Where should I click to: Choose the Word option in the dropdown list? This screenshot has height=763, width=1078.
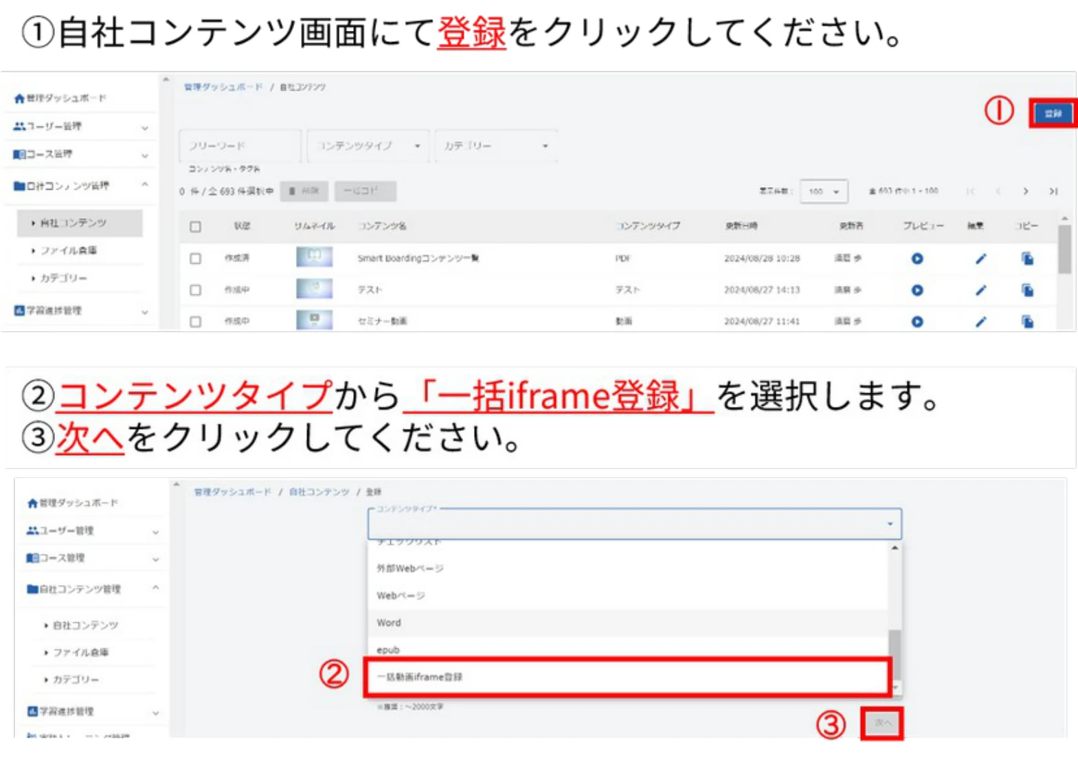coord(628,623)
